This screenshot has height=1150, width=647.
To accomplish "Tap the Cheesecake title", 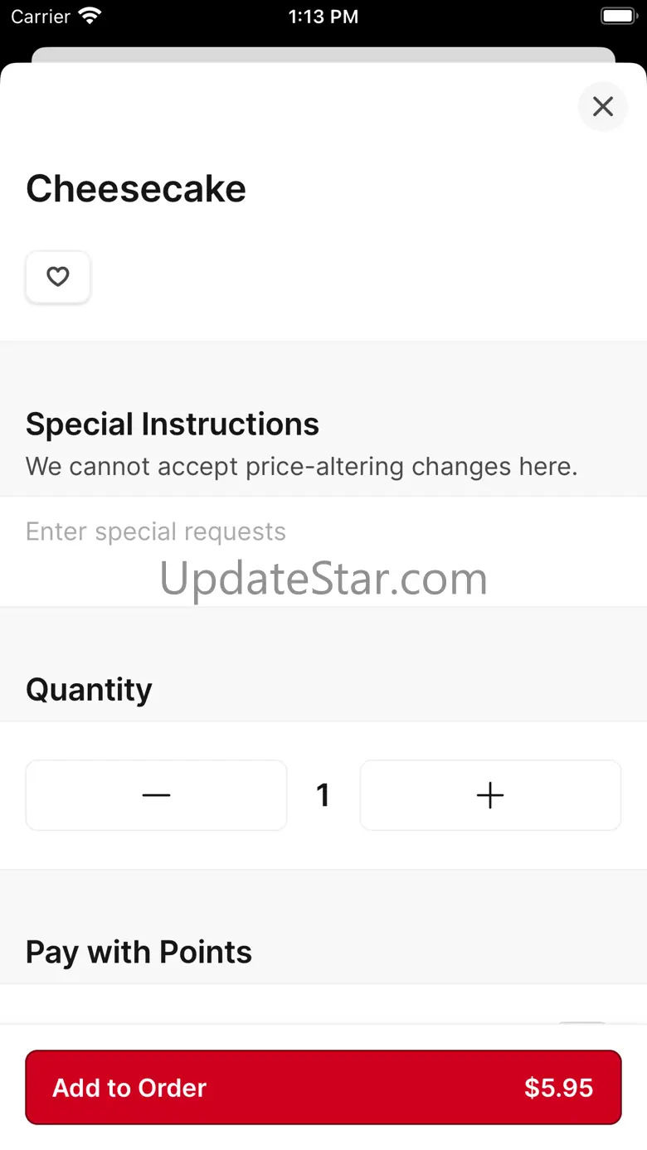I will 136,189.
